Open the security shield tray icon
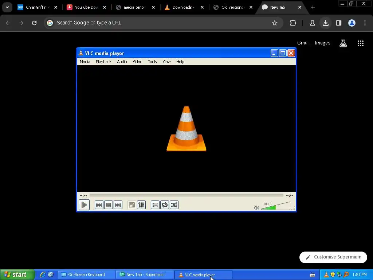The height and width of the screenshot is (280, 373). [x=333, y=275]
